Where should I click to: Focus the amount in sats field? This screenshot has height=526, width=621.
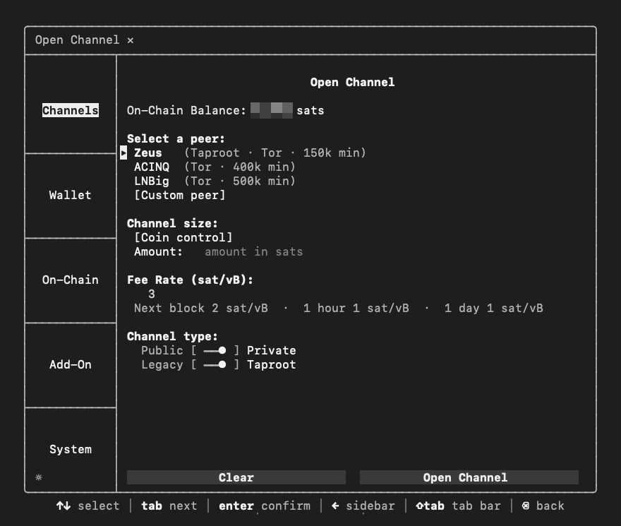[x=253, y=251]
